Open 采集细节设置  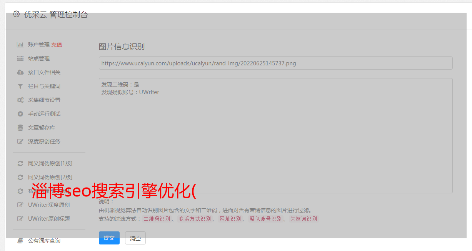(44, 100)
